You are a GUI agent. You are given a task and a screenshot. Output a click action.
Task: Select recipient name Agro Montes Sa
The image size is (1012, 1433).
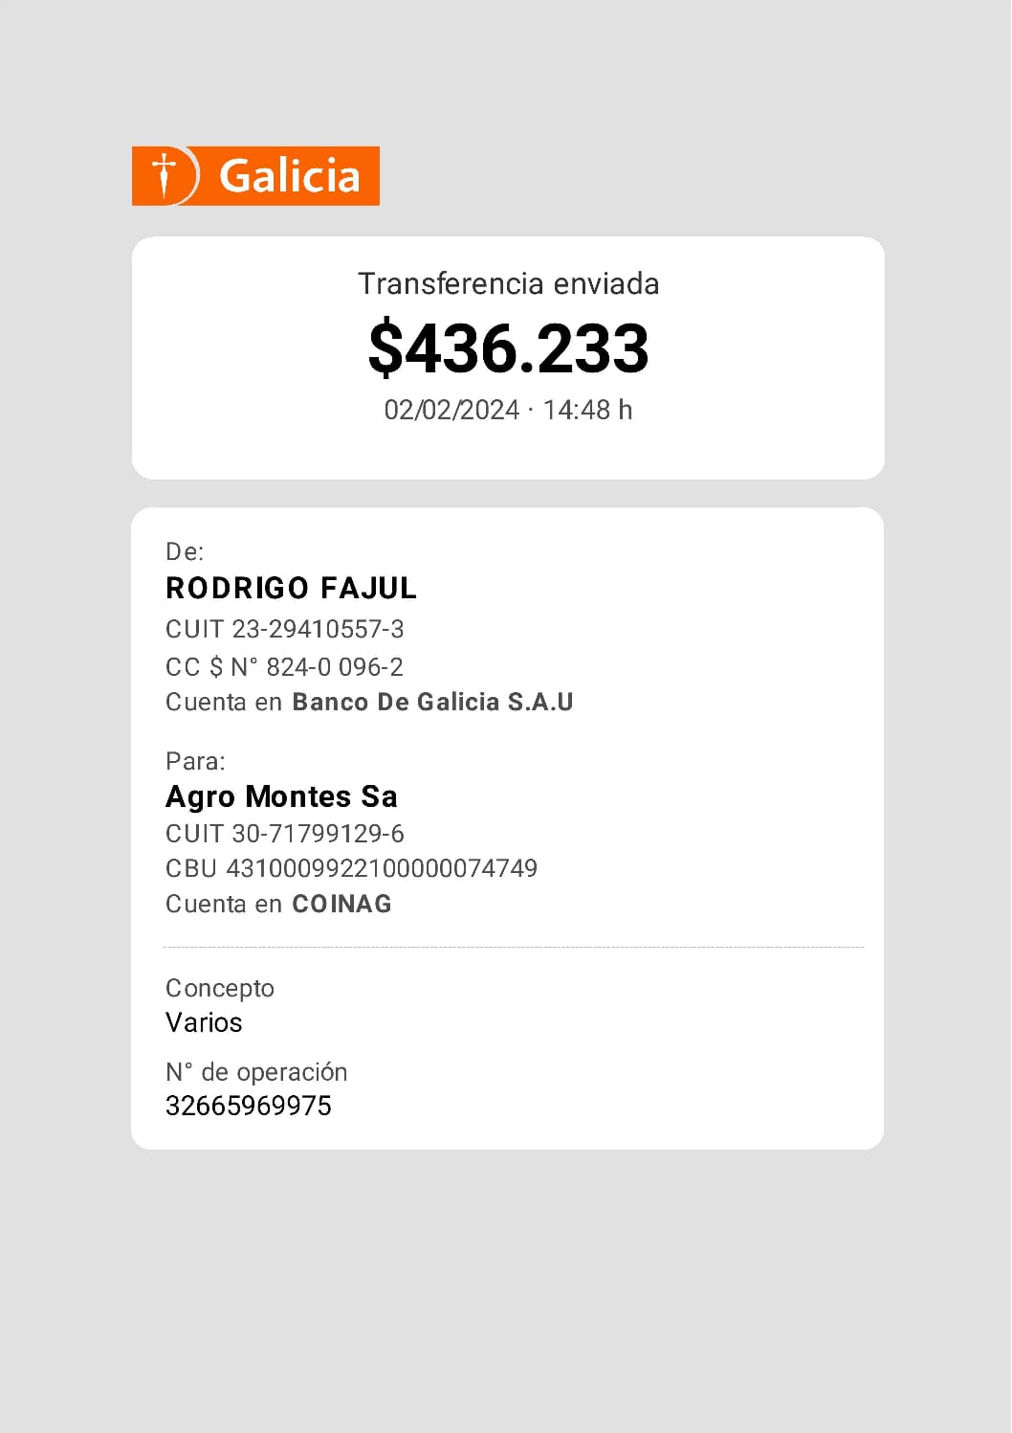281,796
